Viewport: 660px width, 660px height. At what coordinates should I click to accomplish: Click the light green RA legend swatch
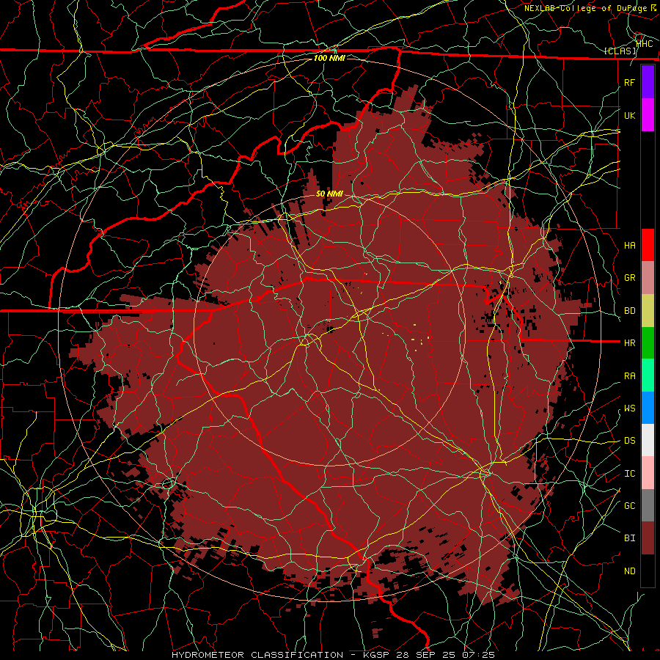648,375
